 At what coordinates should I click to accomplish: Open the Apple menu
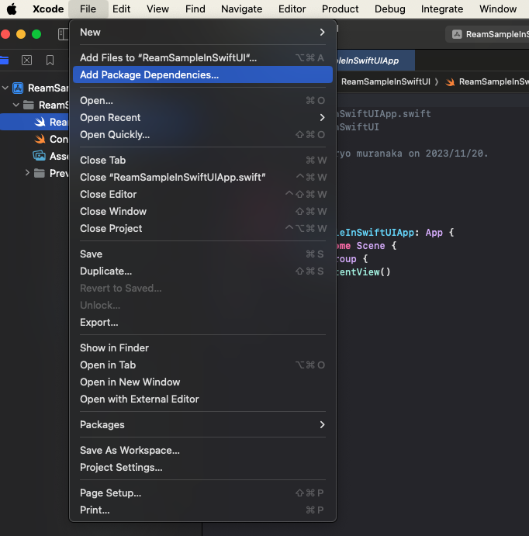12,9
